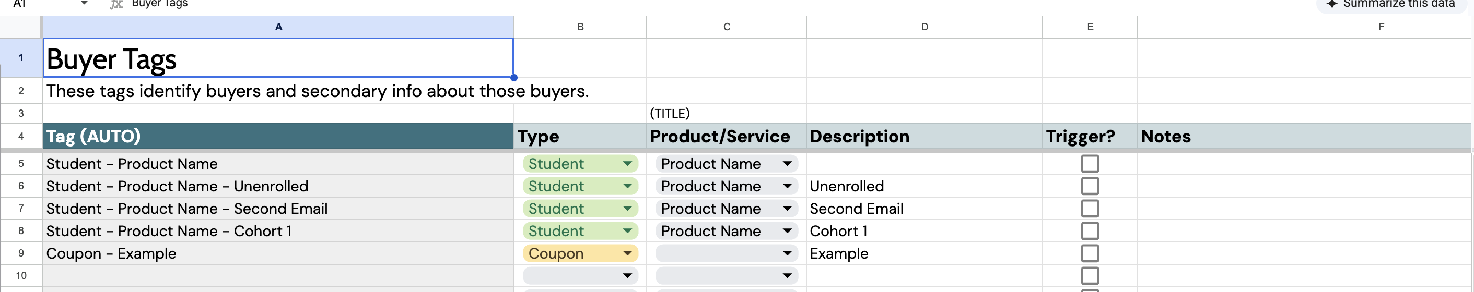Tick the Trigger checkbox for the Coupon Example row
The height and width of the screenshot is (292, 1474).
coord(1090,253)
